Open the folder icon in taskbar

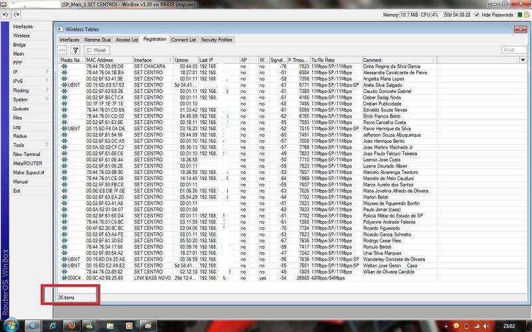click(110, 326)
